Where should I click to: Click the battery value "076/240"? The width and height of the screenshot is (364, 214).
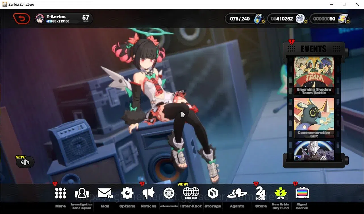tap(240, 19)
